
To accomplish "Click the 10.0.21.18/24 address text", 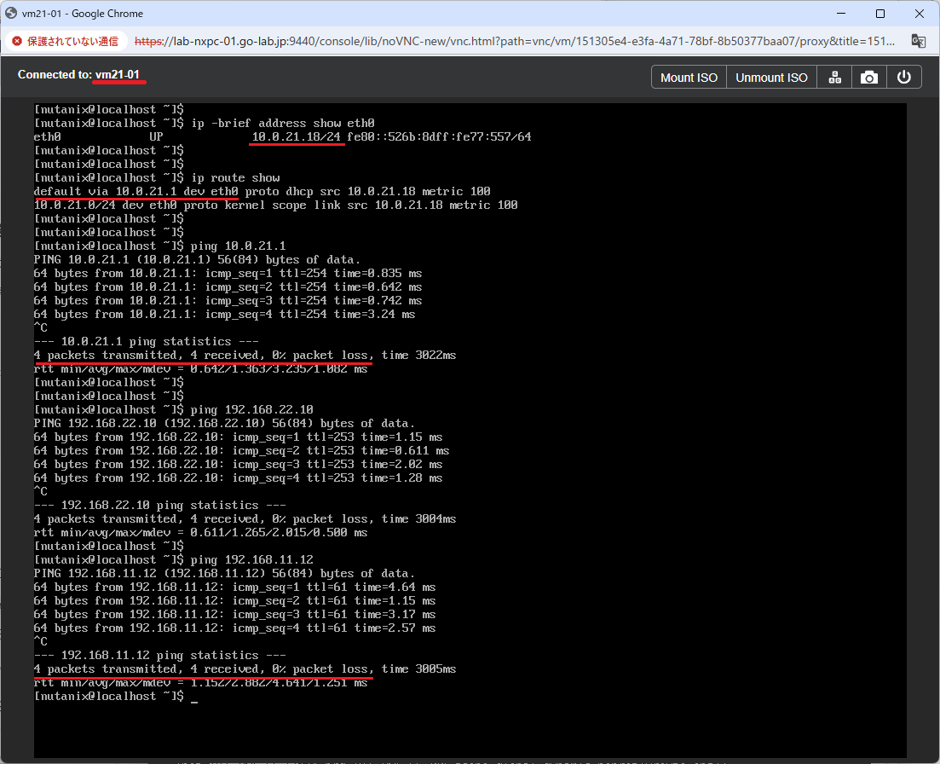I will pyautogui.click(x=297, y=136).
